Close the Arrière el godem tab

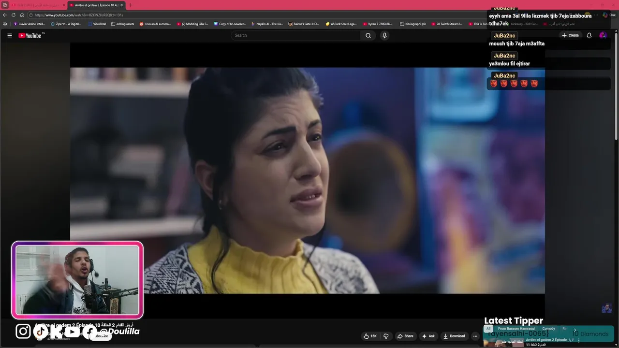[121, 5]
